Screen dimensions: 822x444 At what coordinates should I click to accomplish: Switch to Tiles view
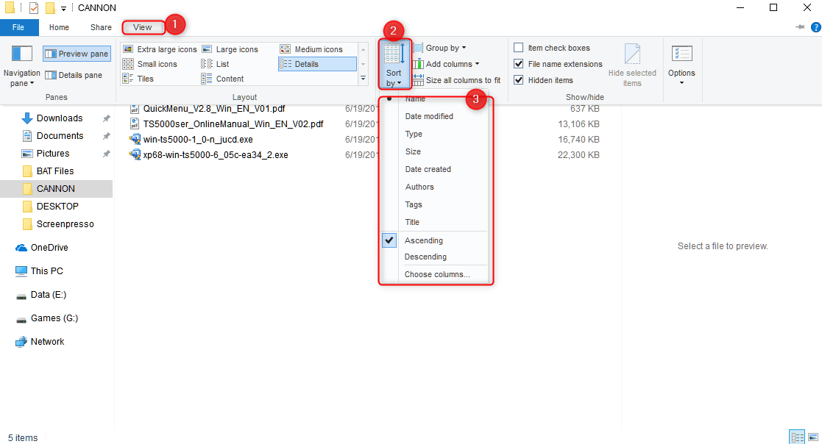coord(145,79)
